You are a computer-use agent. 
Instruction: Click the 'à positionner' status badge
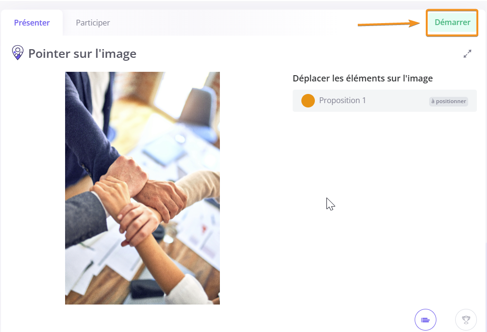click(448, 101)
